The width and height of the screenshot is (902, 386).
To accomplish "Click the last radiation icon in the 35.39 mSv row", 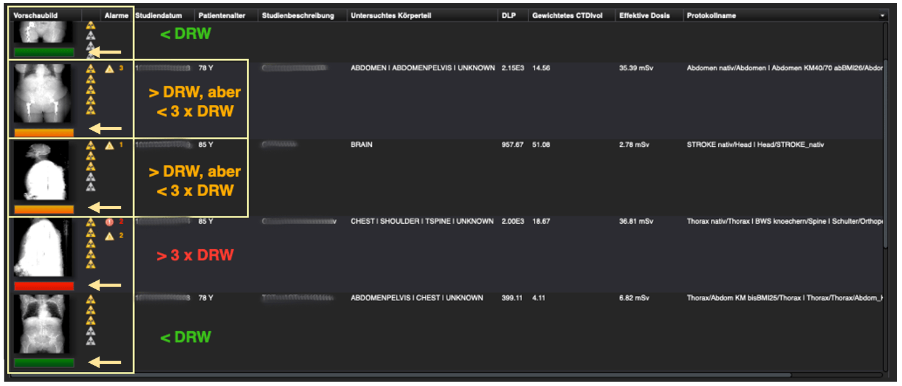I will [x=91, y=110].
